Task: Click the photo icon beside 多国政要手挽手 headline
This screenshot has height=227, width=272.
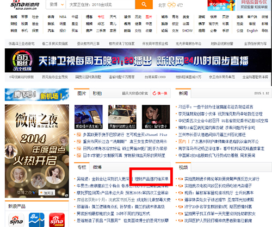Action: click(x=79, y=135)
